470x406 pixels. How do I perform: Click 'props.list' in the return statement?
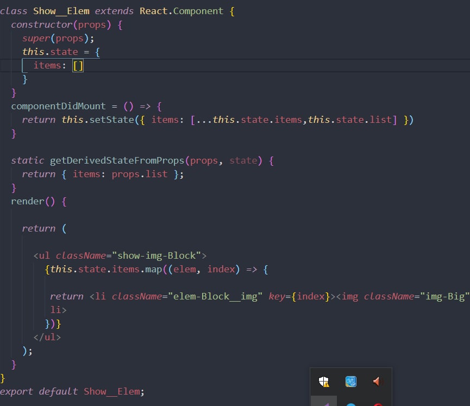140,174
